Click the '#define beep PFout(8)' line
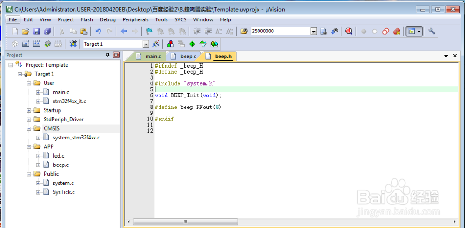Viewport: 465px width, 228px height. tap(188, 108)
